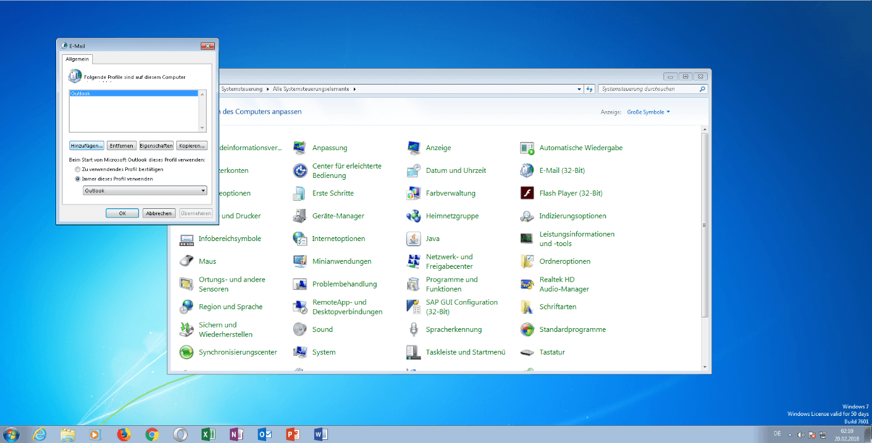
Task: Click the profile list scroll-up arrow
Action: pos(203,94)
